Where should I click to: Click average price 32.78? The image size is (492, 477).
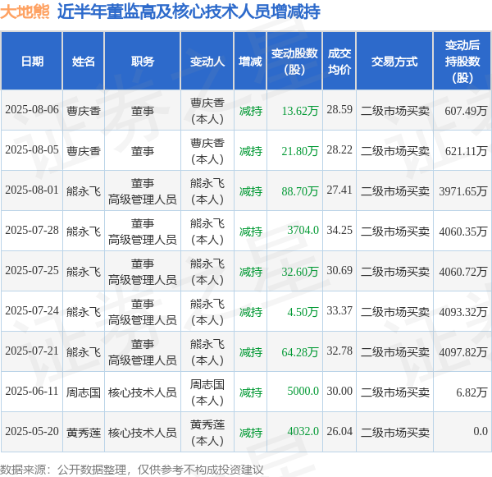click(339, 351)
